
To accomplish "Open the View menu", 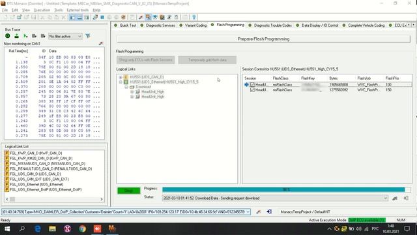I will click(26, 10).
